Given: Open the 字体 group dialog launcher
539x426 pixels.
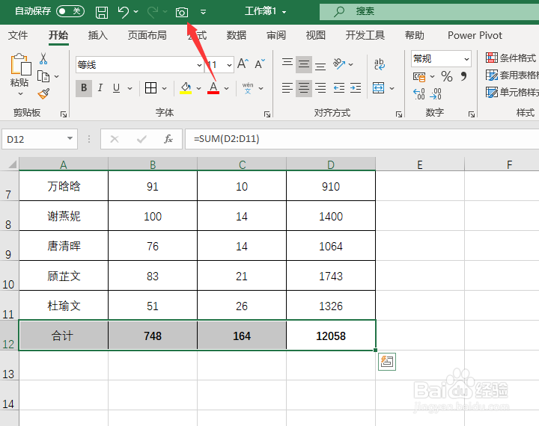Looking at the screenshot, I should click(x=267, y=114).
